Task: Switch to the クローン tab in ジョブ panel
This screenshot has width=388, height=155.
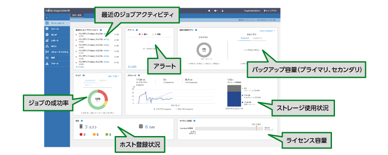Action: coord(88,85)
